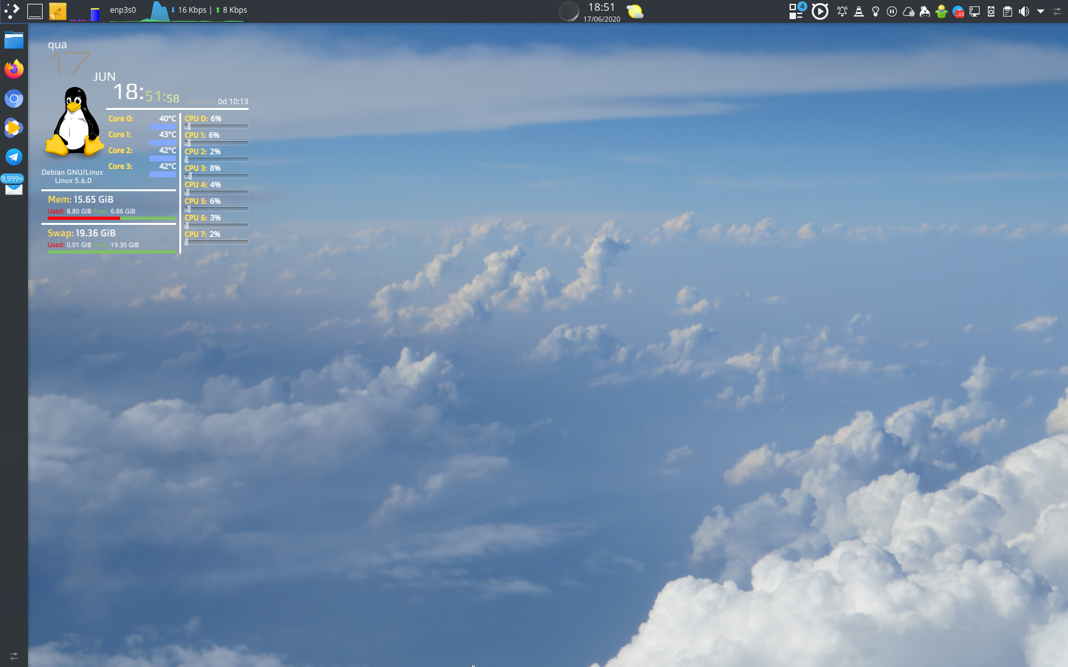
Task: Open the cloud sync tray icon
Action: [x=908, y=11]
